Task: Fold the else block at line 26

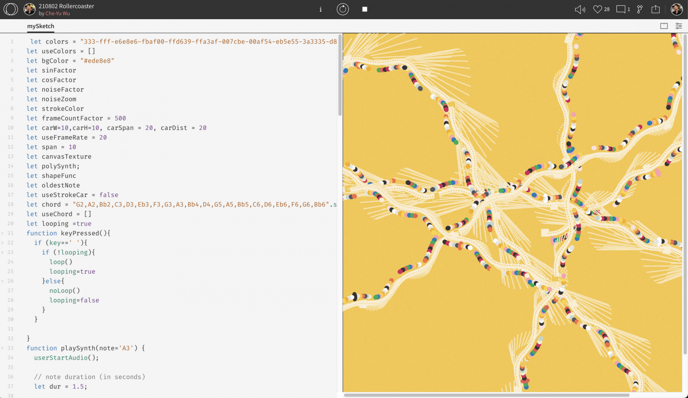Action: click(x=3, y=281)
